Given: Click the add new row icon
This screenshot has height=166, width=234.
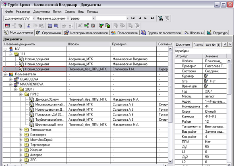Looking at the screenshot, I should 50,26.
